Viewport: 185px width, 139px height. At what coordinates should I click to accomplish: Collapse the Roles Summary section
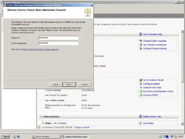(x=41, y=116)
